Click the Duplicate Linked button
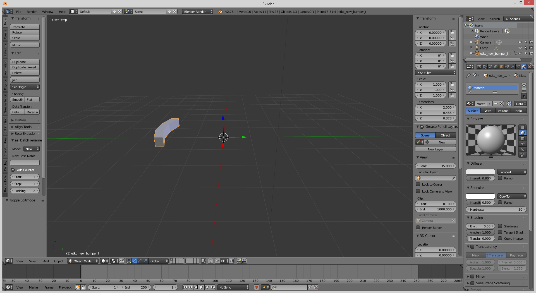The image size is (536, 293). (x=25, y=67)
